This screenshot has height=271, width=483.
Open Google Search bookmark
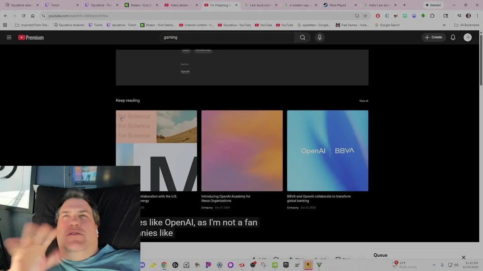[387, 25]
